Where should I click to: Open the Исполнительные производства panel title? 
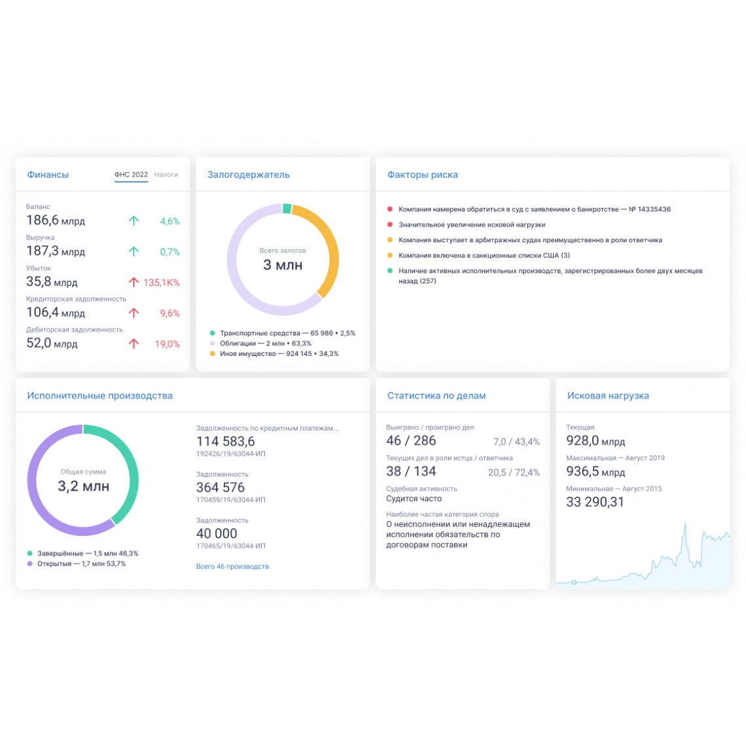tap(99, 395)
